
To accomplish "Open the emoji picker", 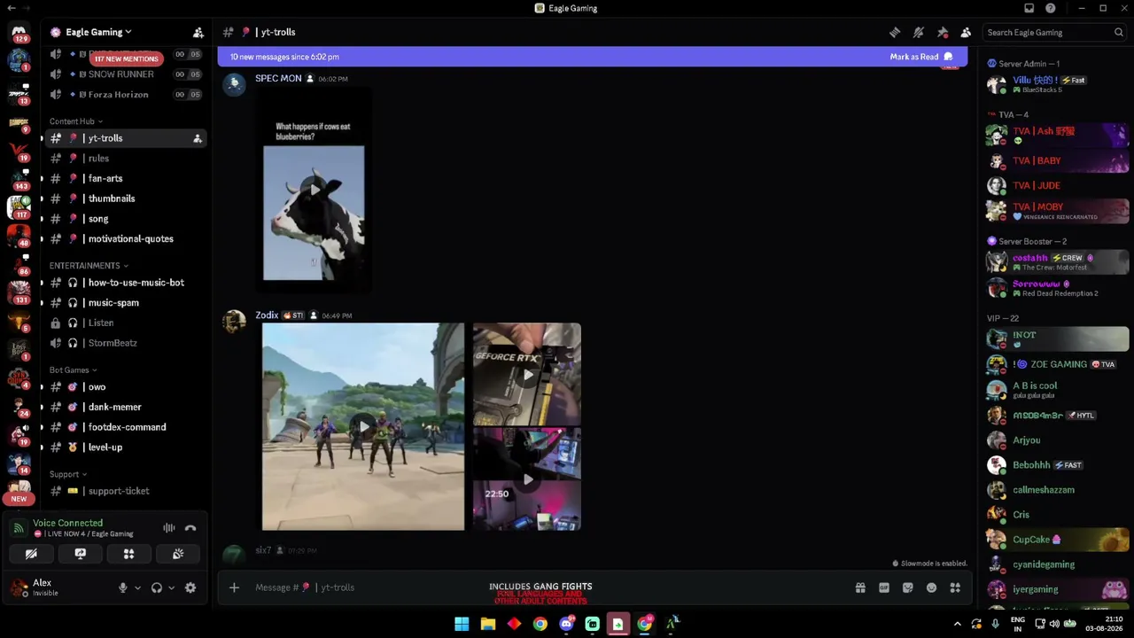I will click(x=931, y=587).
